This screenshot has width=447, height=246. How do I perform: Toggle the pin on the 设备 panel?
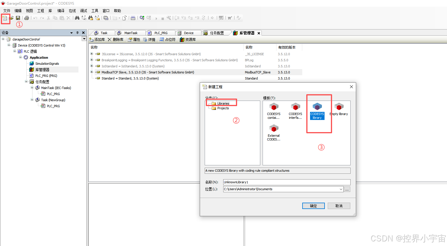click(77, 33)
